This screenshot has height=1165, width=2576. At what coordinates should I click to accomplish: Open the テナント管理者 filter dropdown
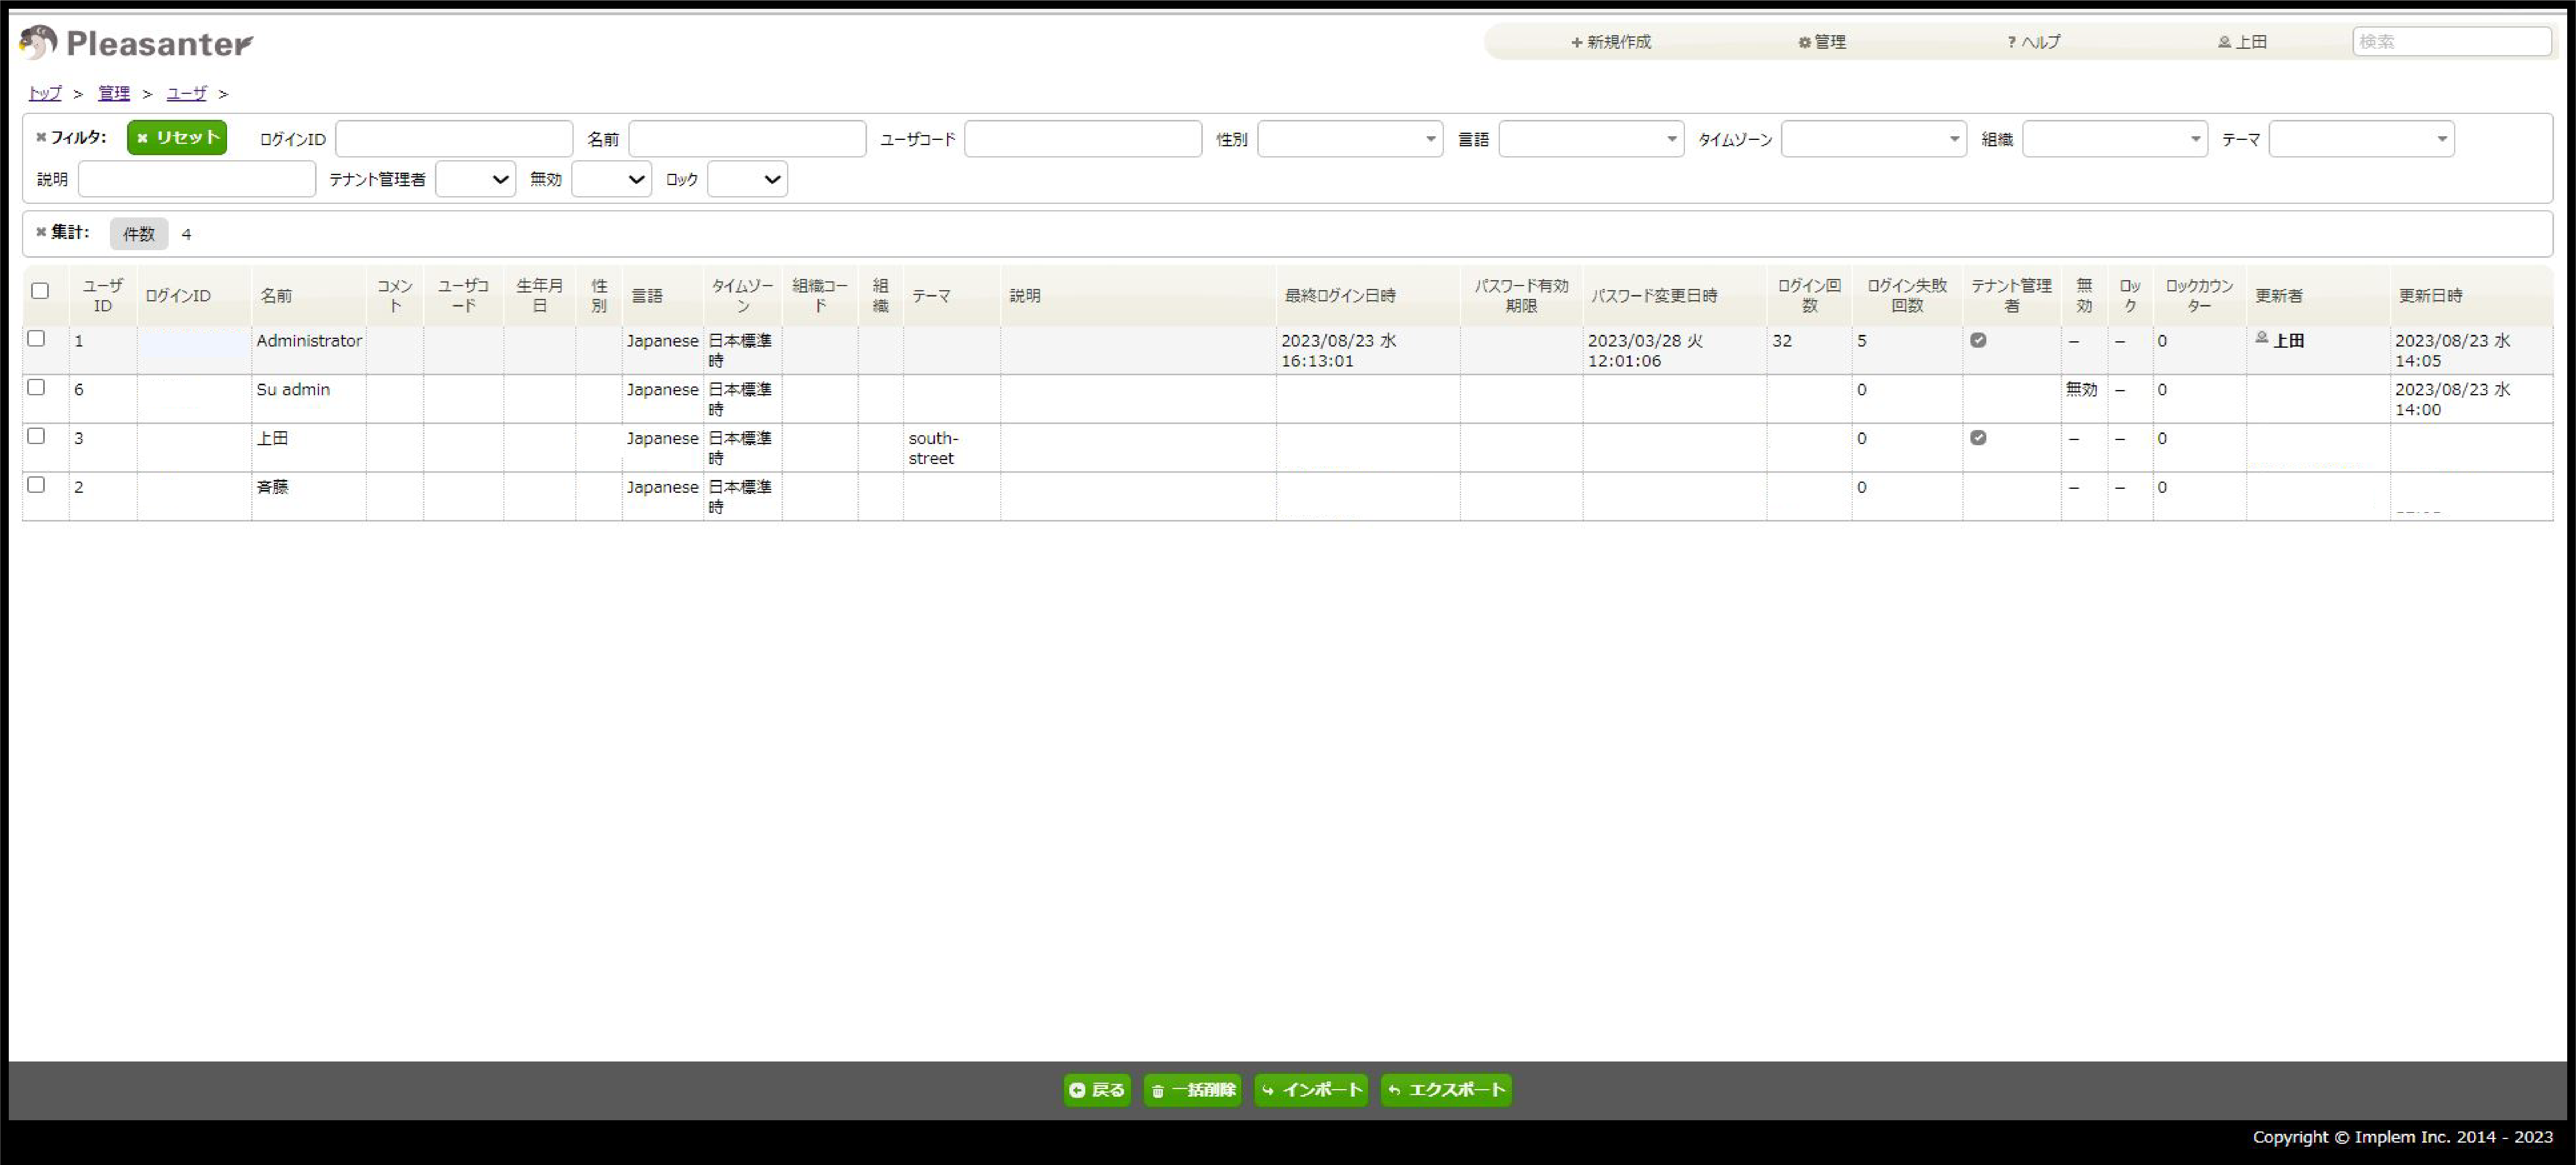click(475, 179)
